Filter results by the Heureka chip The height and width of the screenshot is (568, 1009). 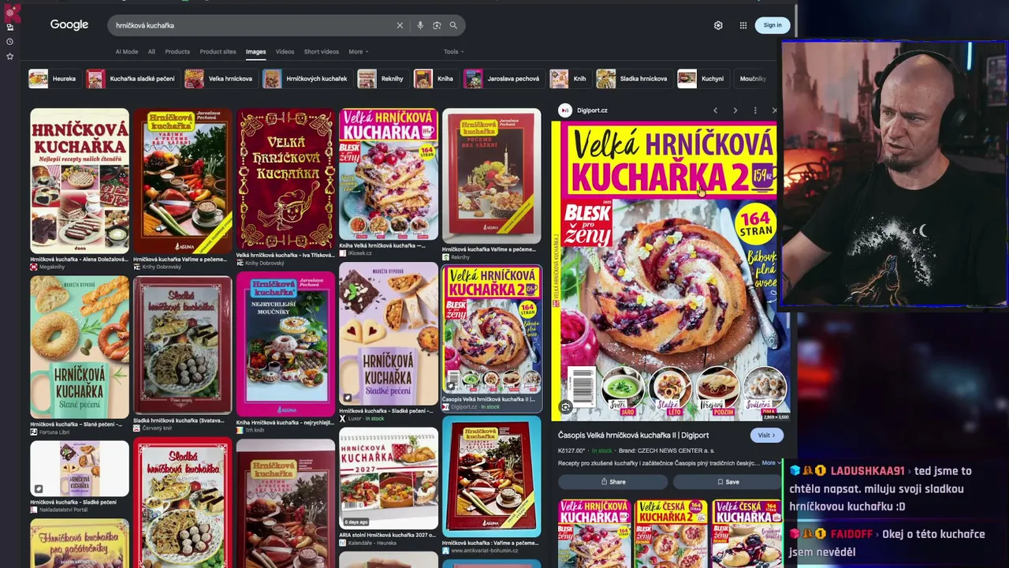coord(53,79)
